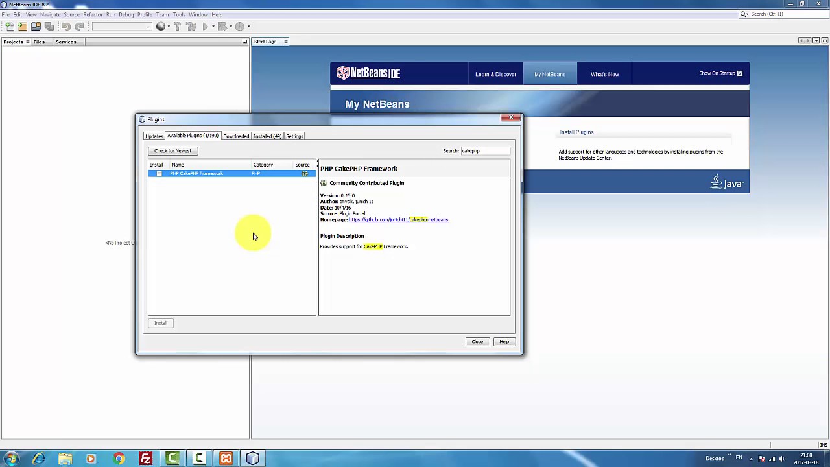Click the Build Project hammer icon

177,27
